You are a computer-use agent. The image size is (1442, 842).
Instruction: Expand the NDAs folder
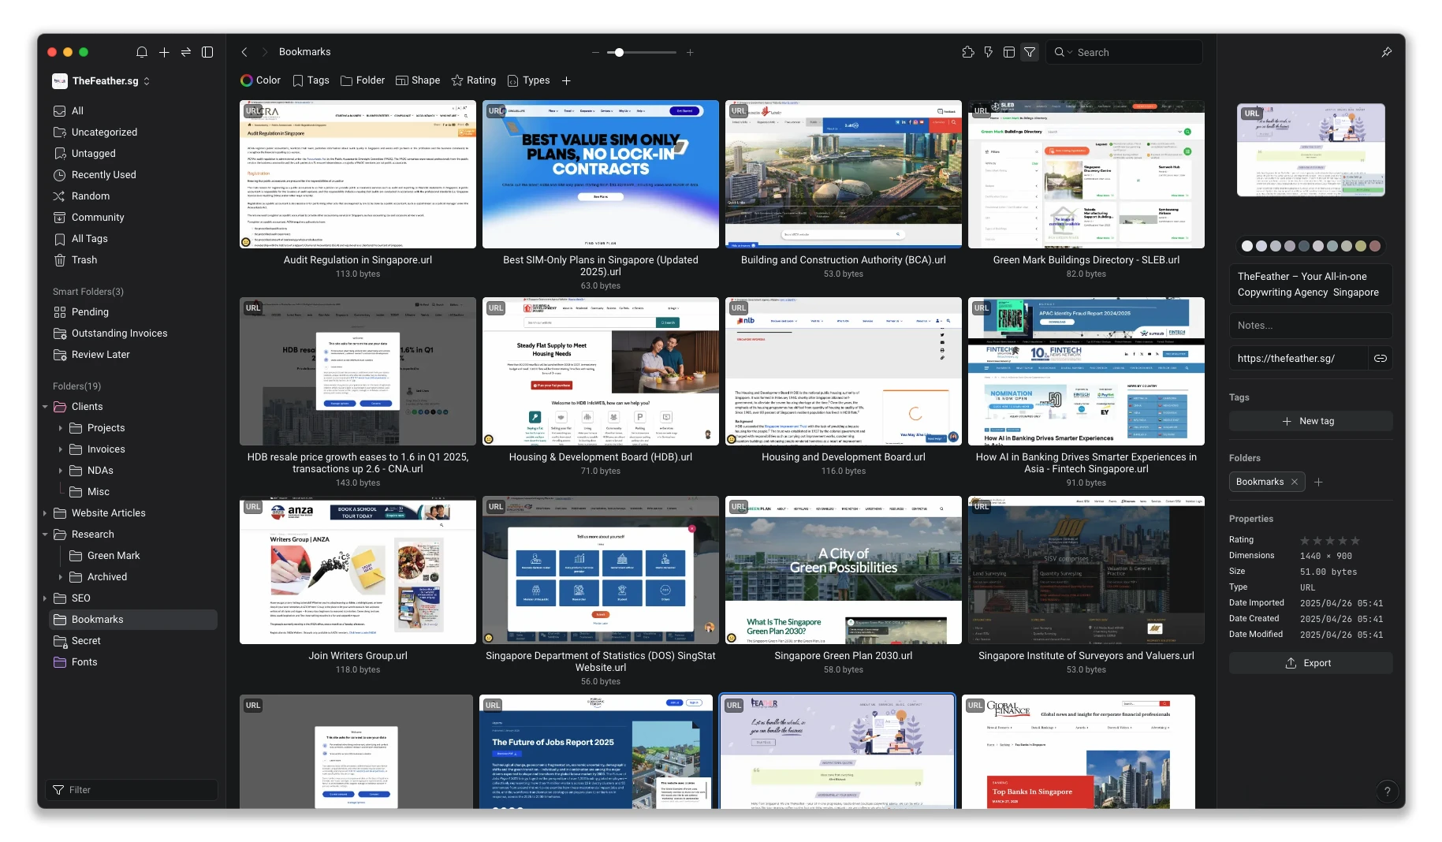coord(61,471)
